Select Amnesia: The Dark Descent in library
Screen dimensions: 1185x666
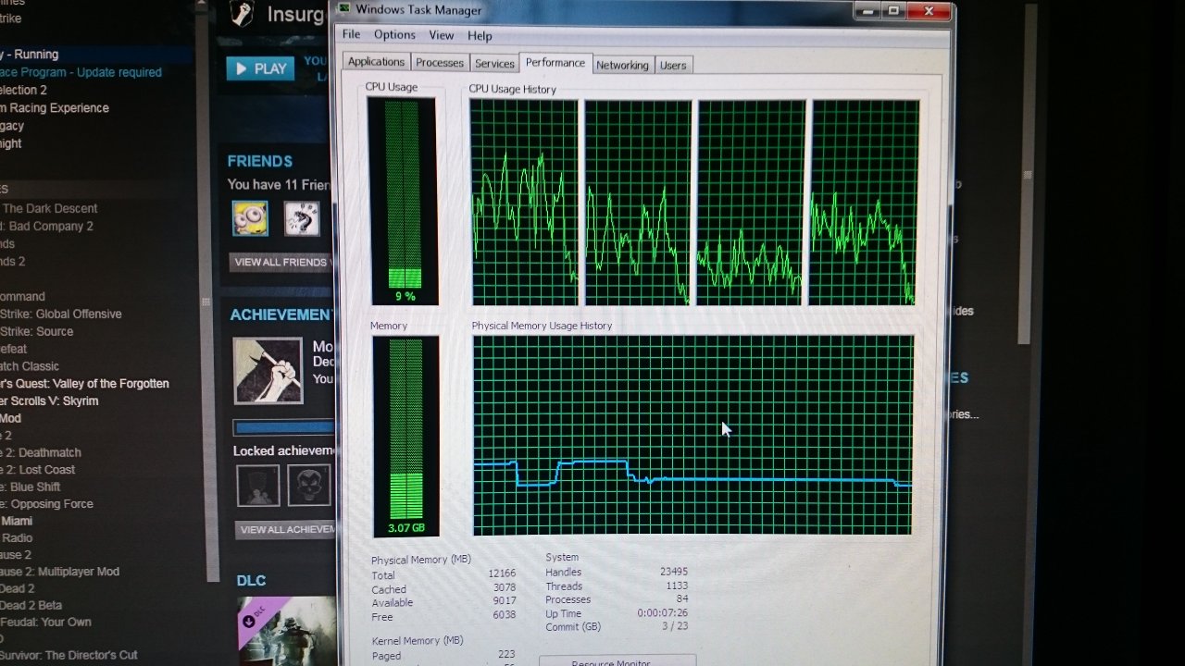pos(49,208)
